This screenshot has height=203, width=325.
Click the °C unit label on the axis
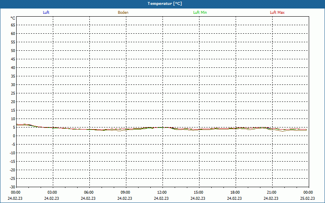(x=13, y=18)
